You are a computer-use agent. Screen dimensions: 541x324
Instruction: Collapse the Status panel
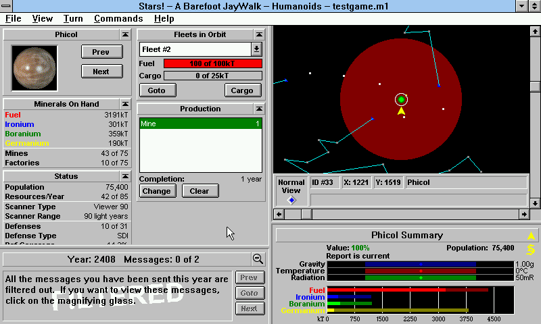[x=125, y=176]
